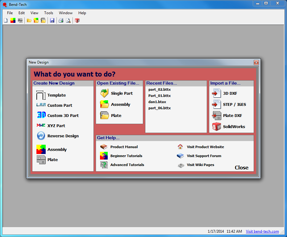Open recent file Part_01.bttx
The height and width of the screenshot is (237, 287).
(x=160, y=96)
